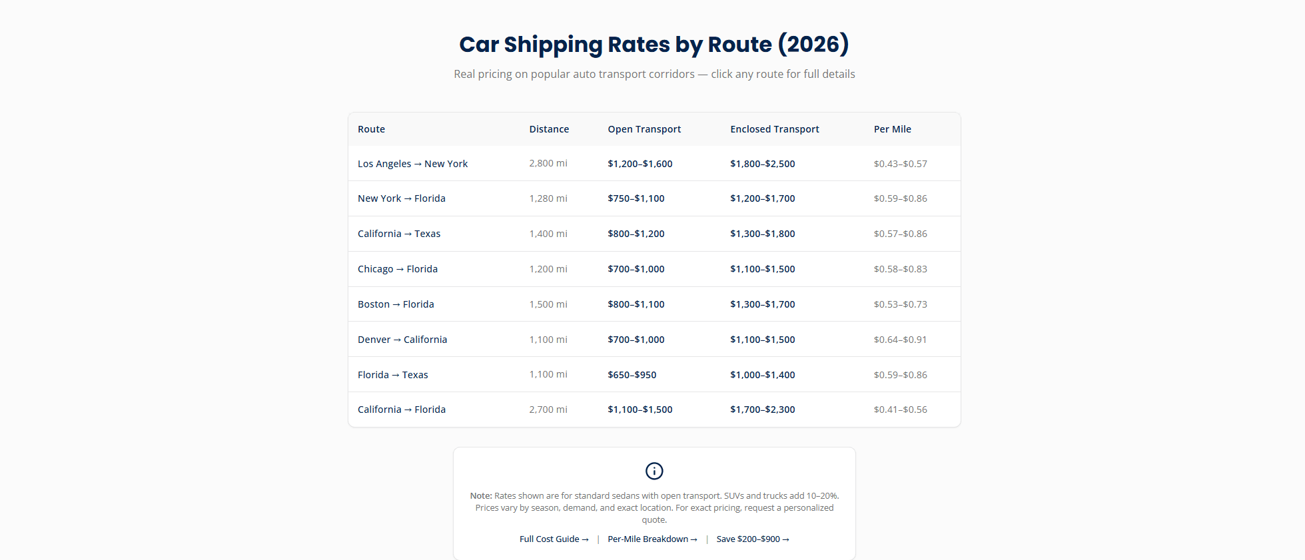
Task: Open the Per-Mile Breakdown link
Action: tap(652, 539)
